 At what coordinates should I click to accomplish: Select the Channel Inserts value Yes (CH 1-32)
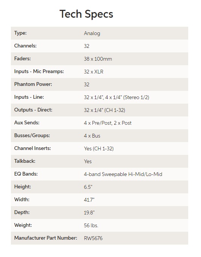coord(99,148)
